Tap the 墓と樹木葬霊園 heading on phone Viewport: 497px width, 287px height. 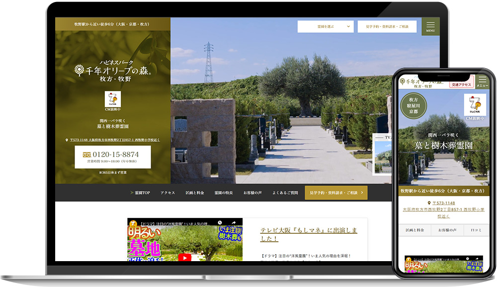click(x=443, y=146)
